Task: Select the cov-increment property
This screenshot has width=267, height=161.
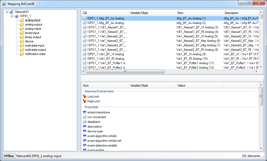Action: [x=97, y=117]
